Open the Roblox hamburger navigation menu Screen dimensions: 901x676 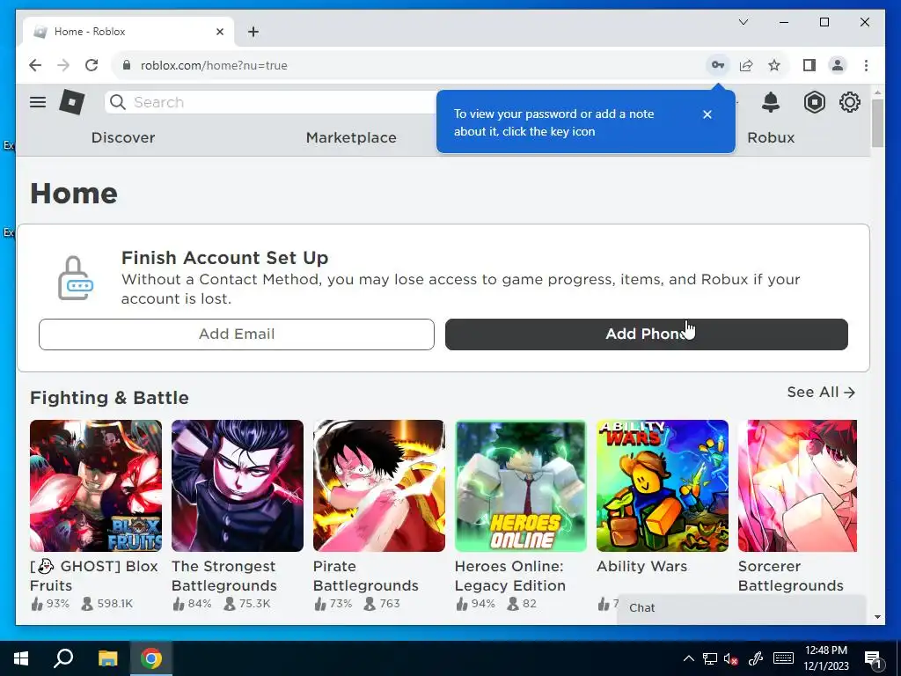point(38,102)
